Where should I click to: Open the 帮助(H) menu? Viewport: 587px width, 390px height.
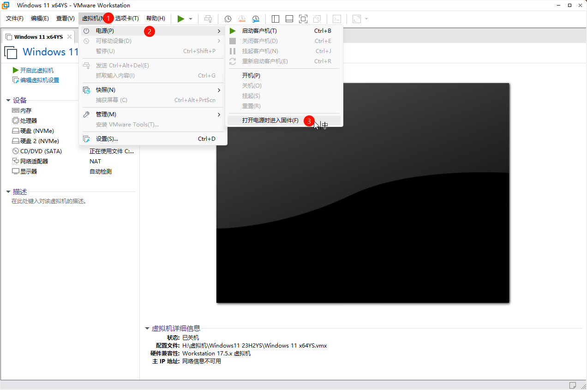(156, 18)
